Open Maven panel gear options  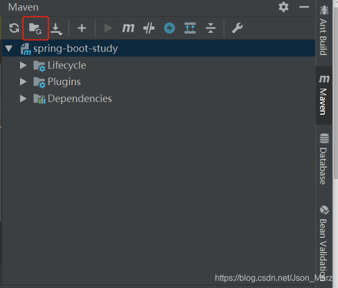[x=284, y=7]
